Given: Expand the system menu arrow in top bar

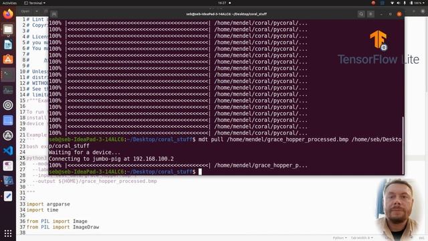Looking at the screenshot, I should [423, 3].
